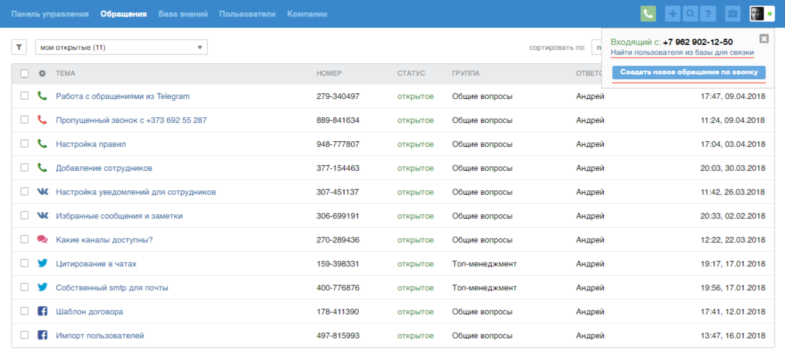
Task: Click the plus icon to add new item
Action: 673,14
